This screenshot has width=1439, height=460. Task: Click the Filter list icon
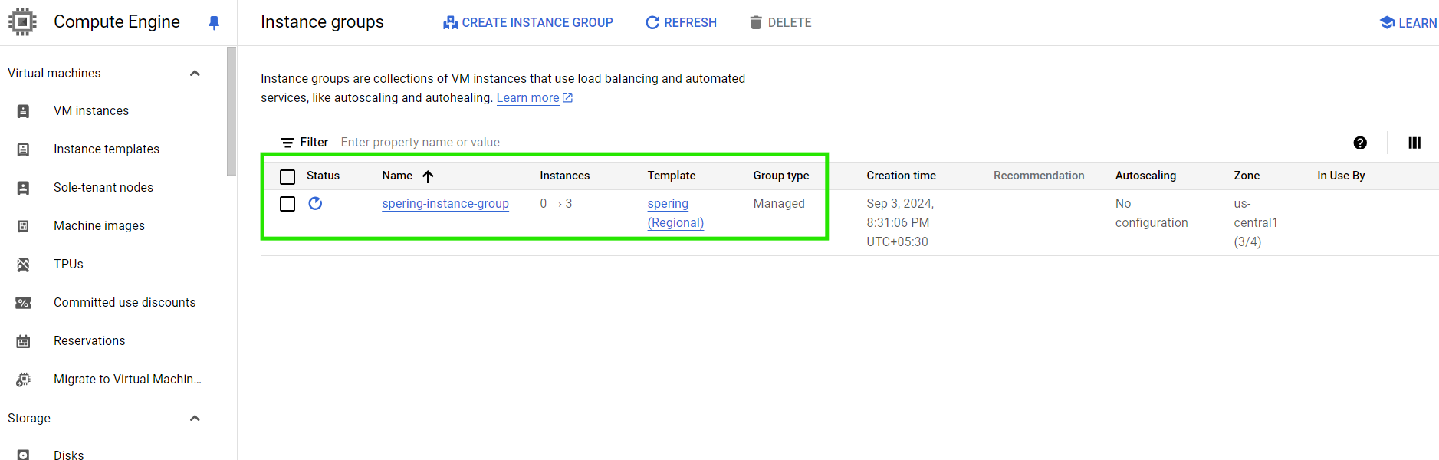pos(287,143)
